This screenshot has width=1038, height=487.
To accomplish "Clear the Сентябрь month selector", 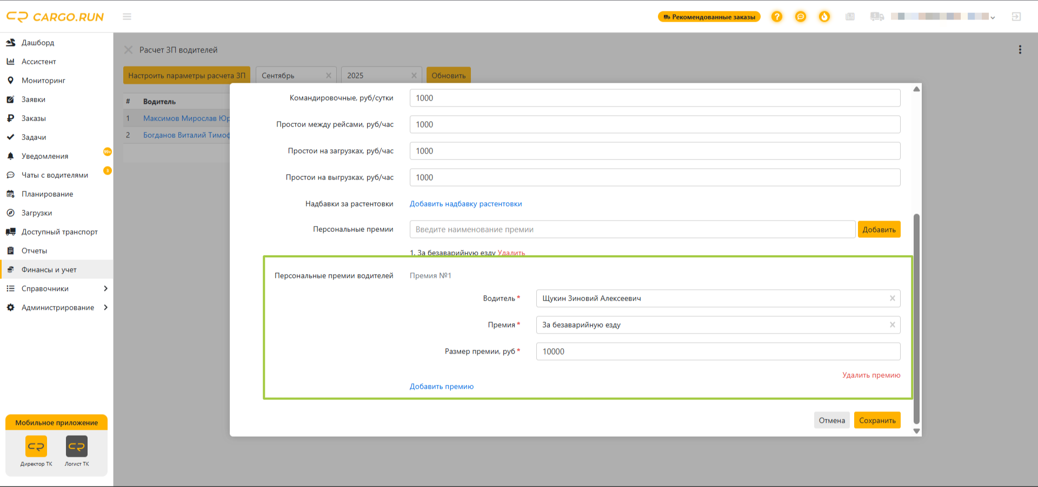I will point(329,76).
